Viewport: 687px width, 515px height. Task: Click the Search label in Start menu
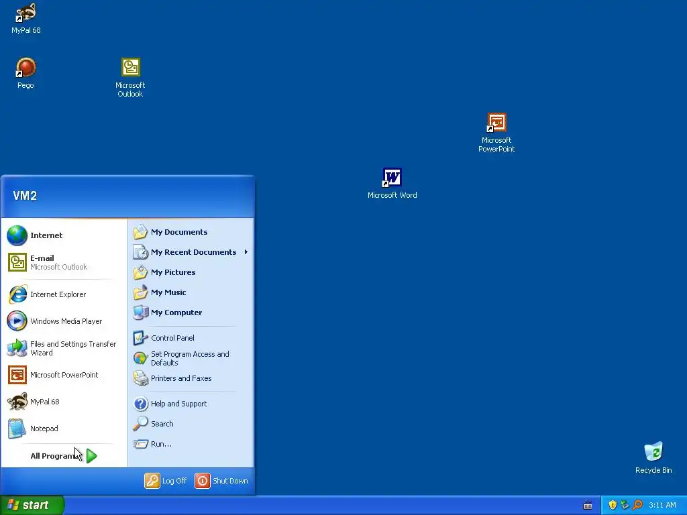(162, 424)
